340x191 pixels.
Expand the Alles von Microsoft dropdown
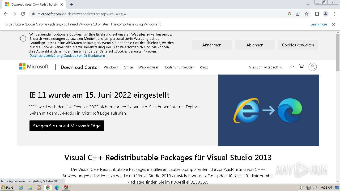click(x=265, y=67)
